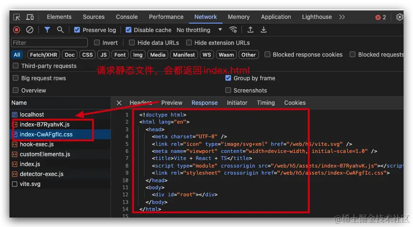Open the network search magnifier
Viewport: 413px width, 227px height.
pos(60,30)
